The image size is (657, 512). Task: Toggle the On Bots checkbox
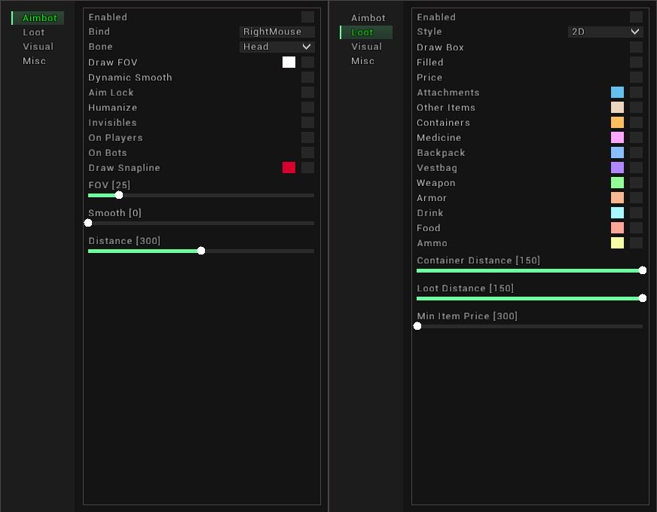(x=307, y=153)
